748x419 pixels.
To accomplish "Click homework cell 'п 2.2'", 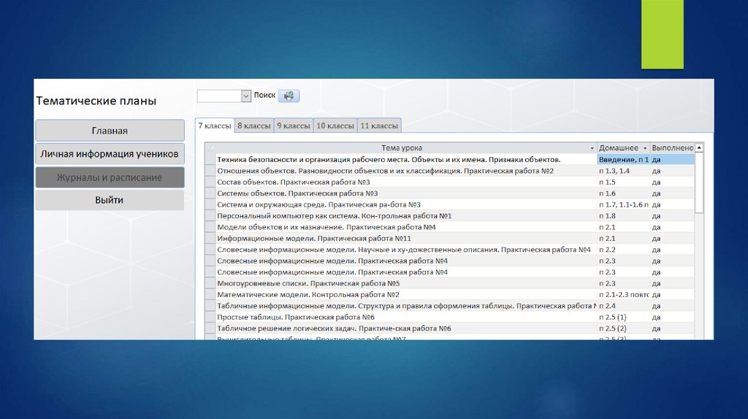I will coord(624,250).
